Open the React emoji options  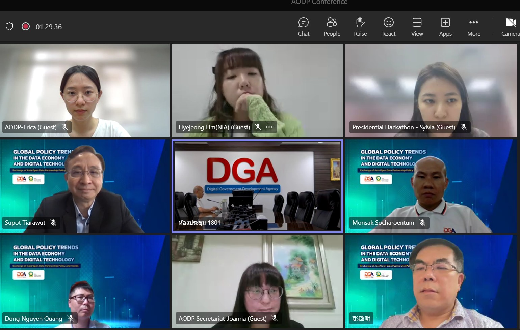tap(389, 27)
